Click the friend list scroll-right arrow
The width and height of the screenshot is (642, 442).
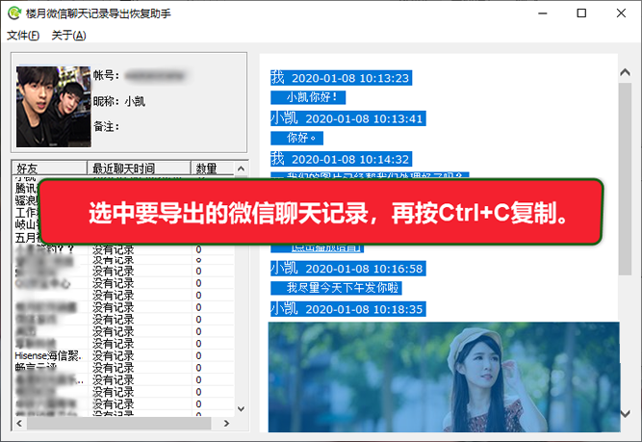pyautogui.click(x=227, y=423)
